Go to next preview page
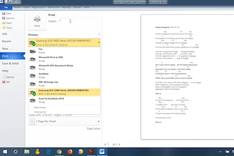234x156 pixels. coord(120,144)
